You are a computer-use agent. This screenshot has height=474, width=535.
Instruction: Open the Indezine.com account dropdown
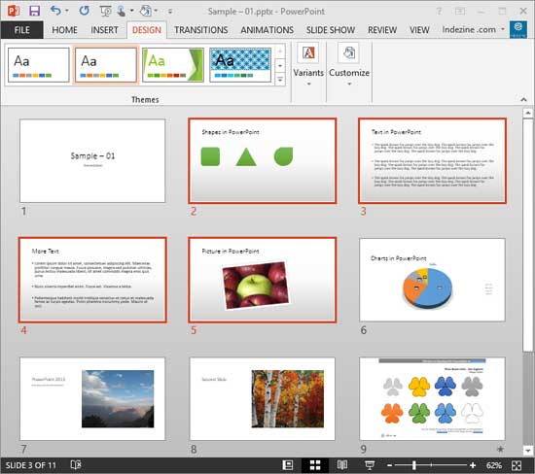point(473,30)
